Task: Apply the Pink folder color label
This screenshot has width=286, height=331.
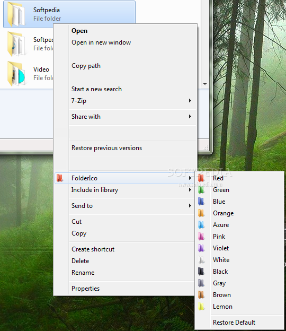Action: (219, 237)
